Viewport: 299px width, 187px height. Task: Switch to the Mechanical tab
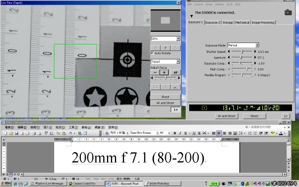point(242,22)
